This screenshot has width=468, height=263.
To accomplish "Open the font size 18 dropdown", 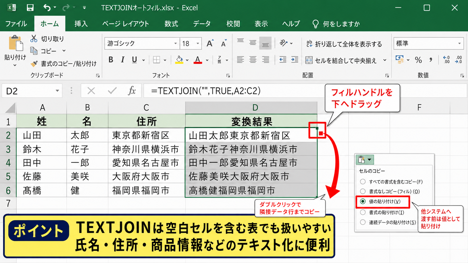I will tap(198, 44).
